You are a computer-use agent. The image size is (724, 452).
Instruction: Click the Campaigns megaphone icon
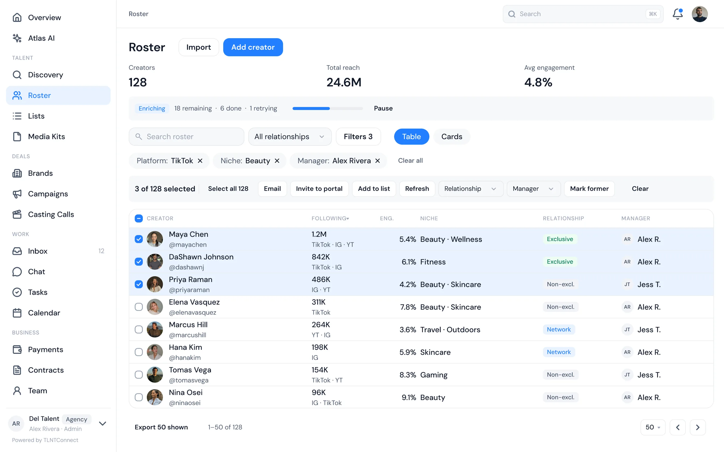pos(17,194)
